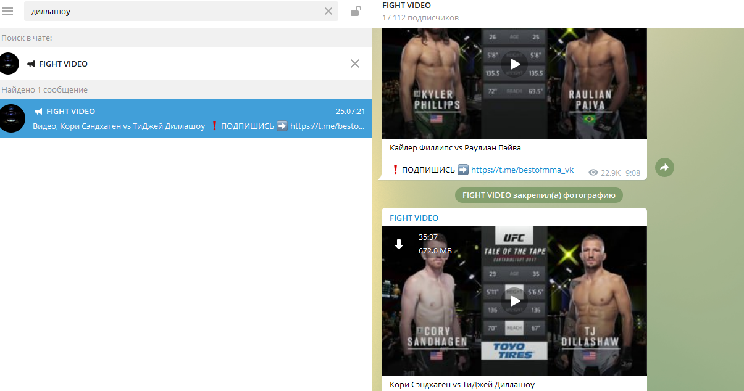The width and height of the screenshot is (744, 391).
Task: Click the lock icon beside search
Action: 356,11
